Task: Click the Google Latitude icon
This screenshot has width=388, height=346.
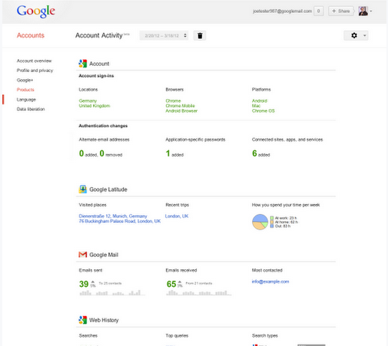Action: click(82, 189)
